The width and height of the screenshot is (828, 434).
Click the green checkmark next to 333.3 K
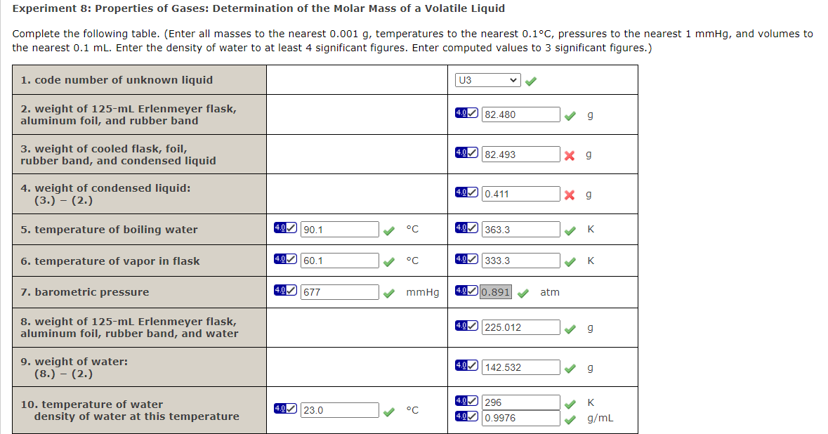(570, 260)
